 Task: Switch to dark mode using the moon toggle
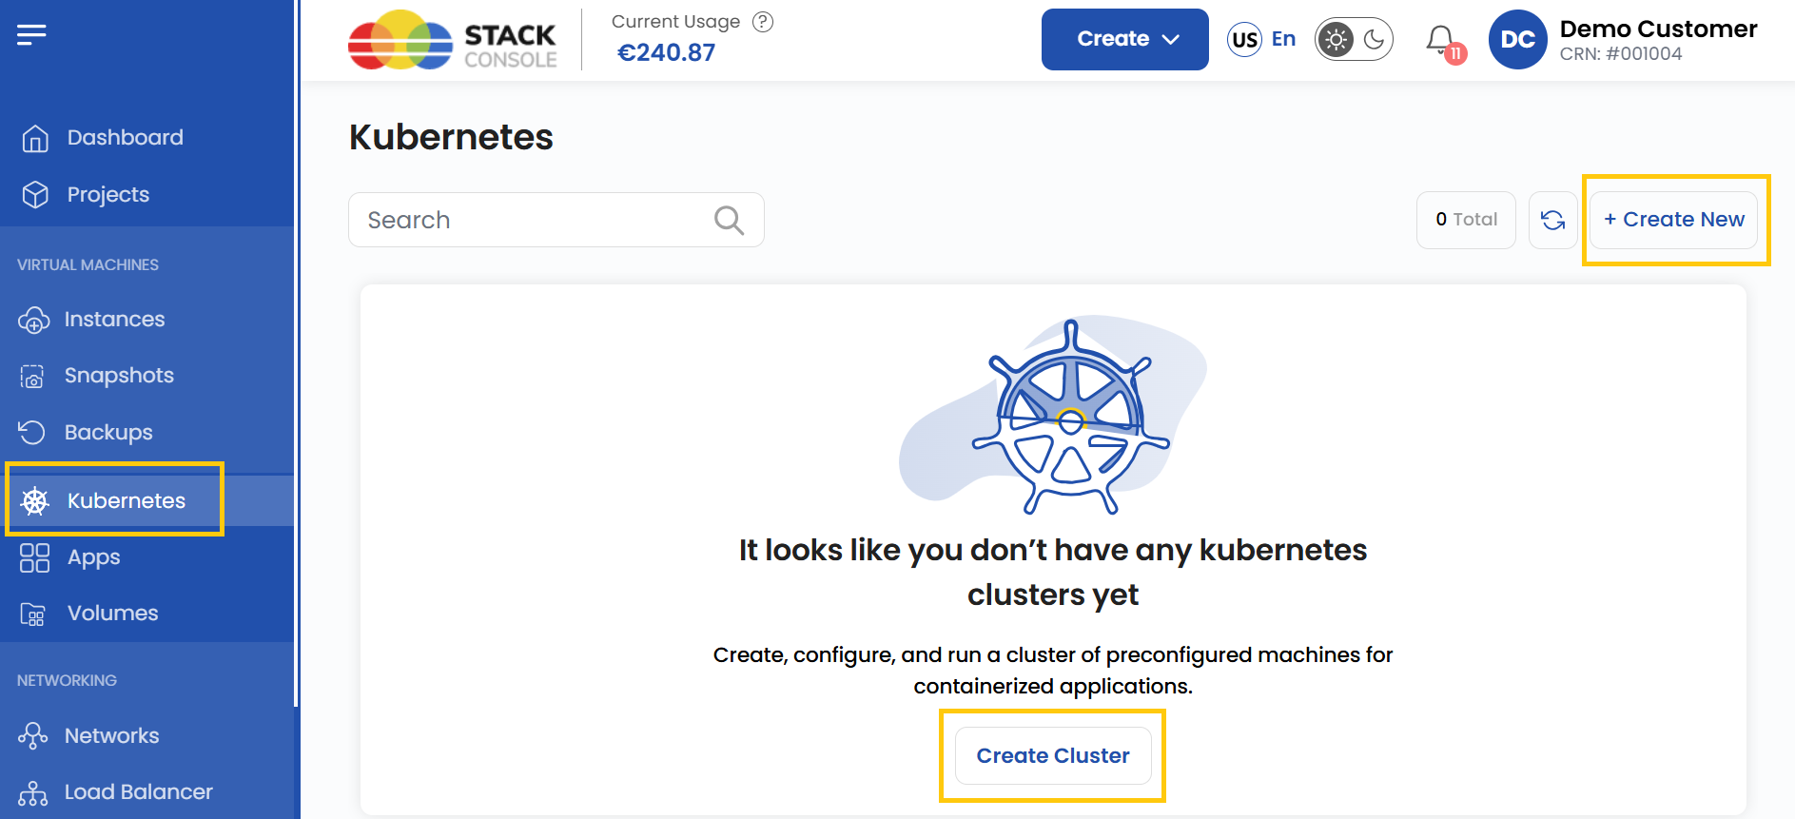coord(1372,39)
